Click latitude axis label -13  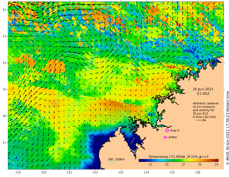(x=4, y=36)
